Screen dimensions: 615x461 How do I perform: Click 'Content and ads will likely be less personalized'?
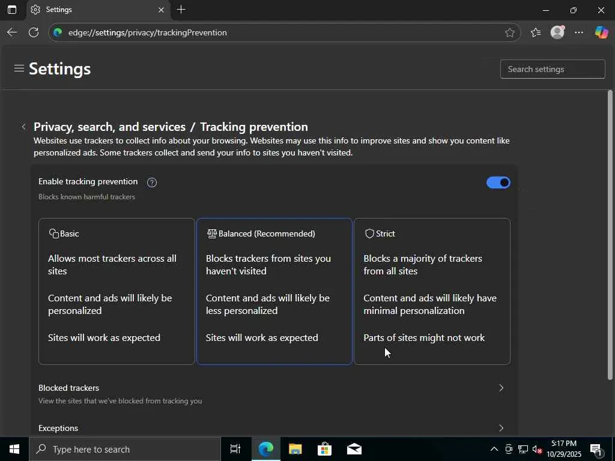click(268, 304)
